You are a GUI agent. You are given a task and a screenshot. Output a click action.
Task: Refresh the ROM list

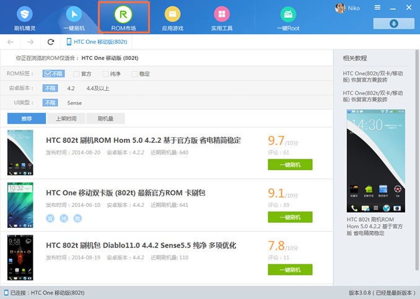(51, 42)
